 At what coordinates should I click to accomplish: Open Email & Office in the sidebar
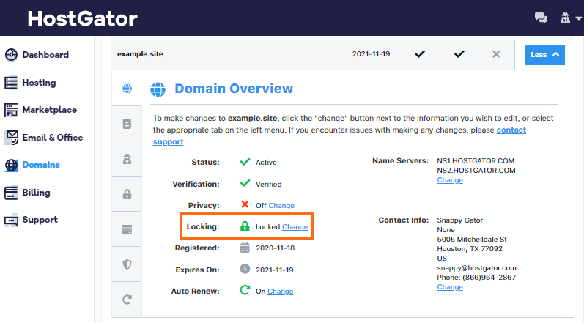click(53, 137)
